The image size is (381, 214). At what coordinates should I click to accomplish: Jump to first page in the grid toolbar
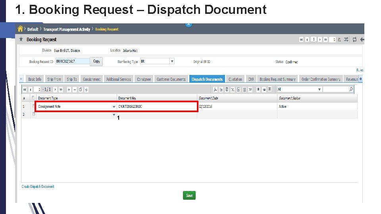point(25,90)
